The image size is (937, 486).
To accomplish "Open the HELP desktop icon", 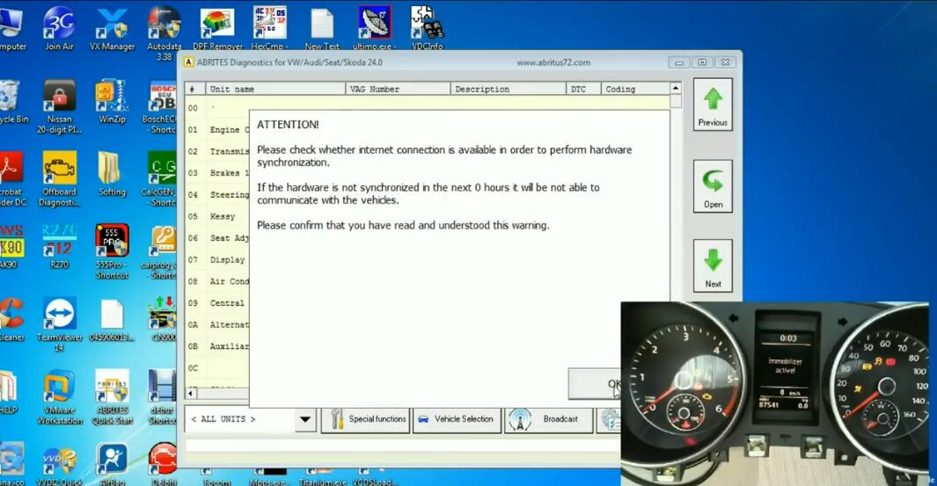I will (9, 392).
